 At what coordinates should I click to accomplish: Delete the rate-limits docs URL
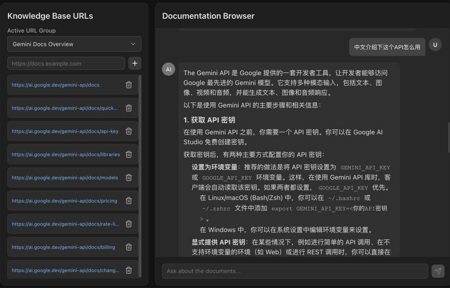click(x=129, y=224)
